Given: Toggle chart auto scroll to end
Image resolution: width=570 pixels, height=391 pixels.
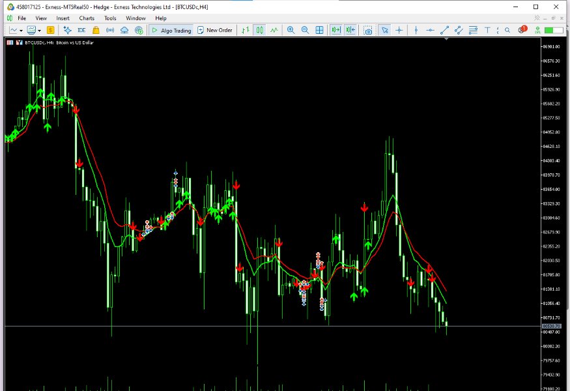Looking at the screenshot, I should pos(336,30).
